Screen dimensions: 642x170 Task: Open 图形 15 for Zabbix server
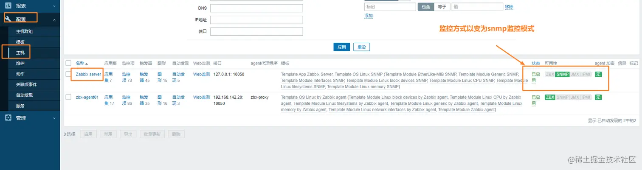[x=162, y=77]
